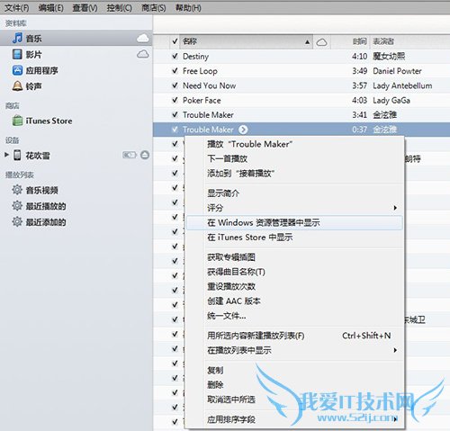Eject the 花吹雪 device
Viewport: 450px width, 431px height.
click(145, 155)
